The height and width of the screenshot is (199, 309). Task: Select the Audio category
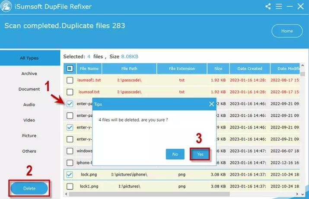pos(29,105)
